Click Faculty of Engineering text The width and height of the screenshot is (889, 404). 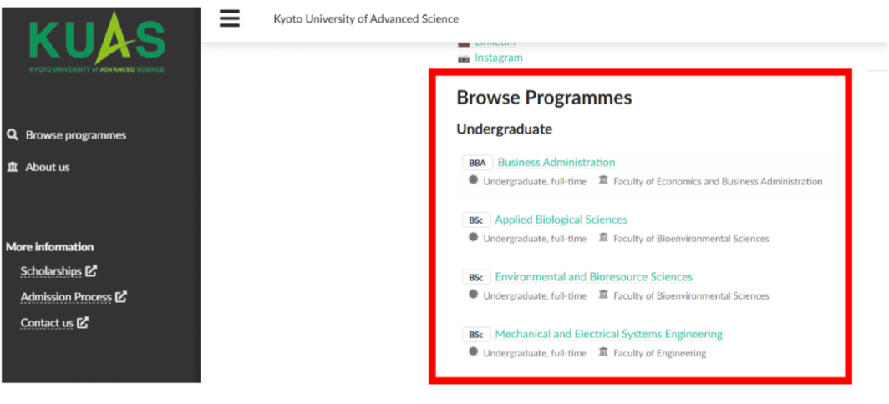pos(660,354)
